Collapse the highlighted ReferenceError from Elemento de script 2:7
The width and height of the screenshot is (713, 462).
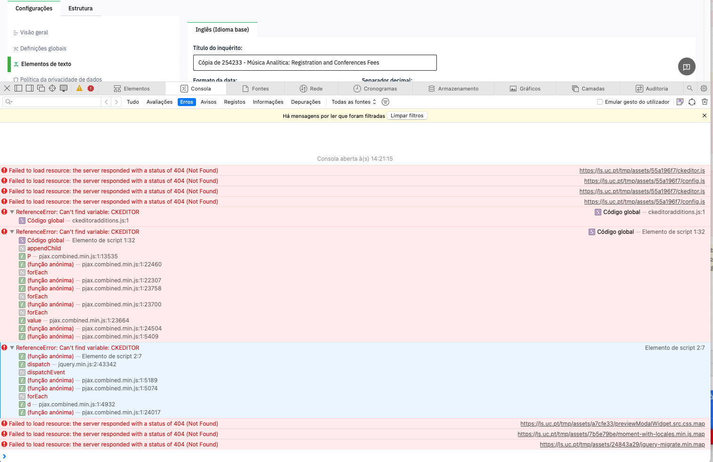click(x=12, y=348)
